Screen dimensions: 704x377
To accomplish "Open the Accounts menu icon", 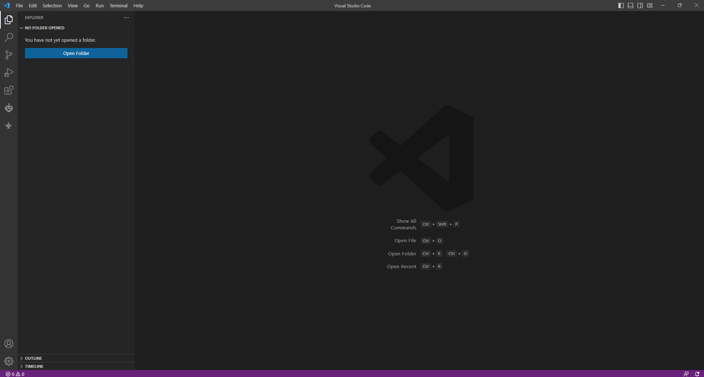I will (9, 344).
